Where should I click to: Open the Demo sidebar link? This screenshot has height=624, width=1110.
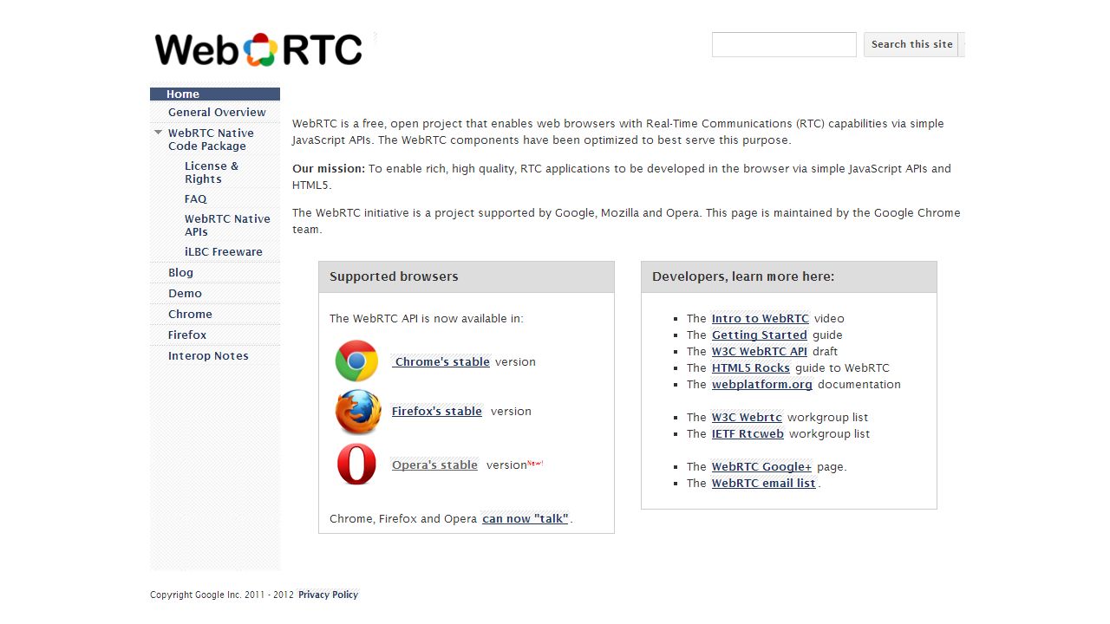tap(185, 294)
